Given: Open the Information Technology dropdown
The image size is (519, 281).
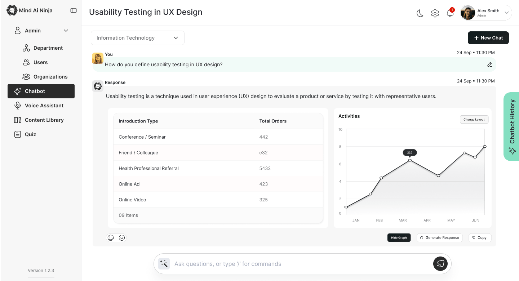Looking at the screenshot, I should (138, 38).
